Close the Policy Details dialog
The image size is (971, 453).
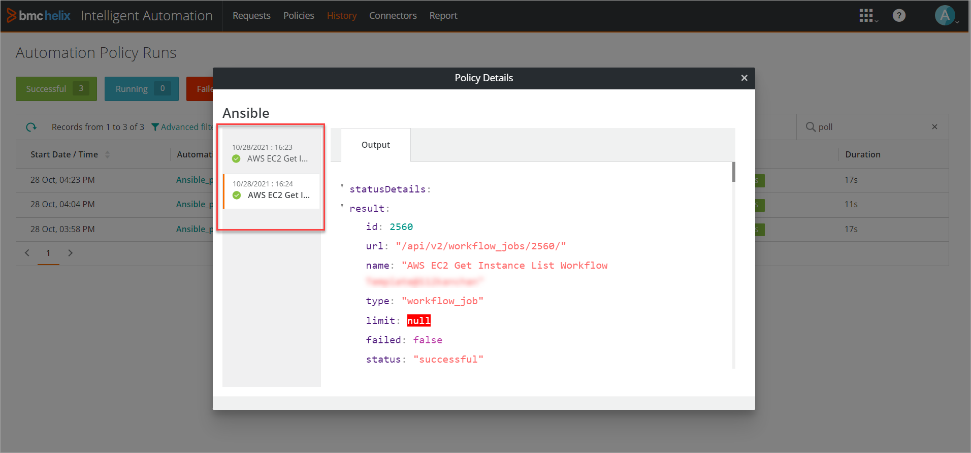coord(744,78)
